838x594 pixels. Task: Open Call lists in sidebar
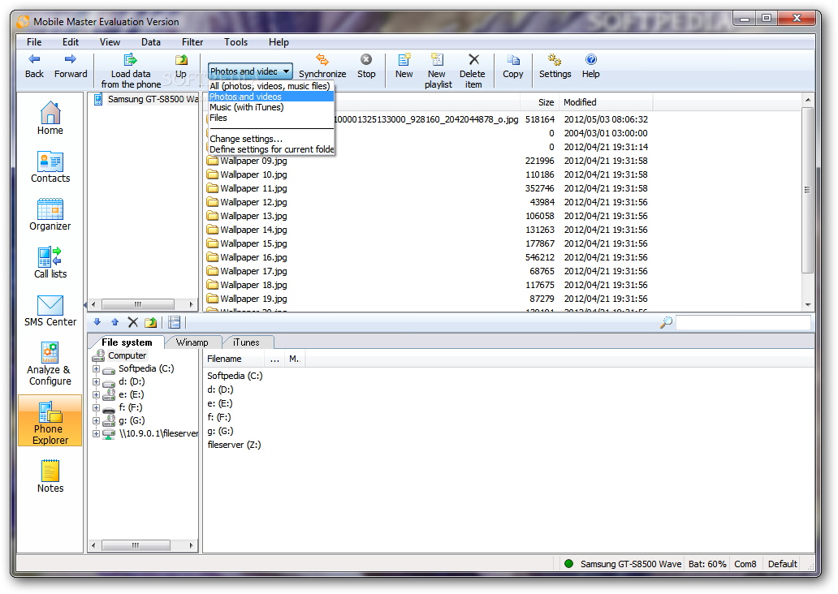(50, 262)
